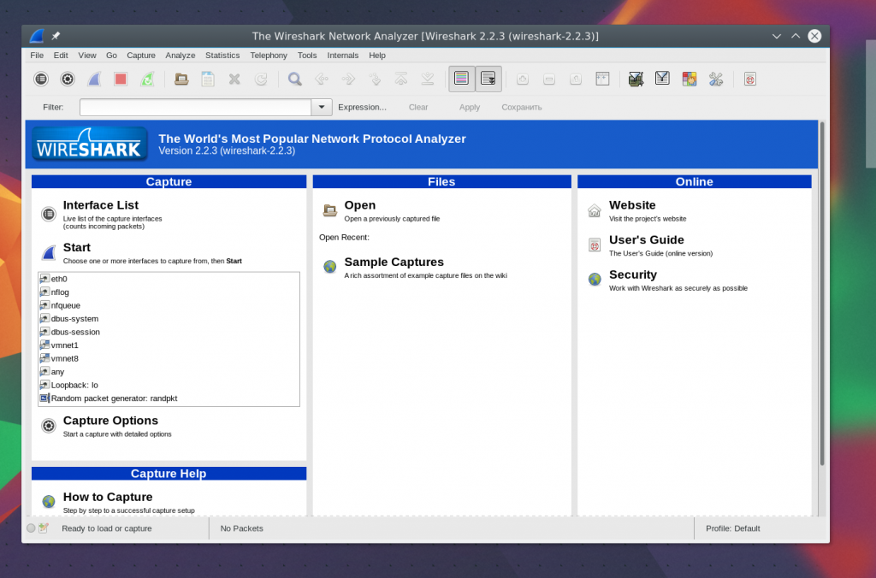Toggle packet colorization button

coord(461,79)
